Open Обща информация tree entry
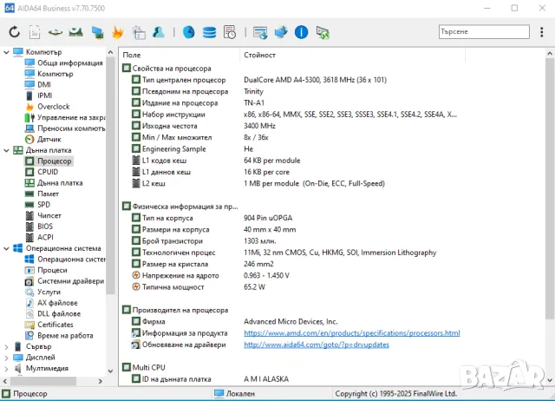This screenshot has width=555, height=401. 70,62
